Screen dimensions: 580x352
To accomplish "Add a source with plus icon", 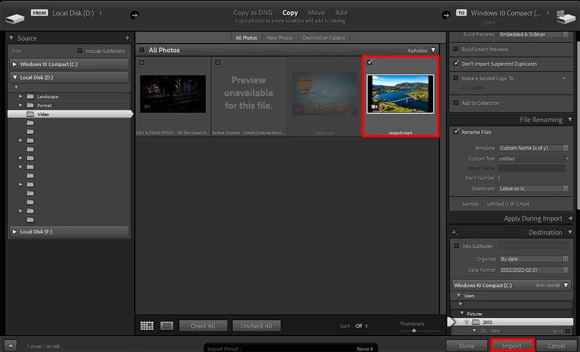I will pos(127,38).
